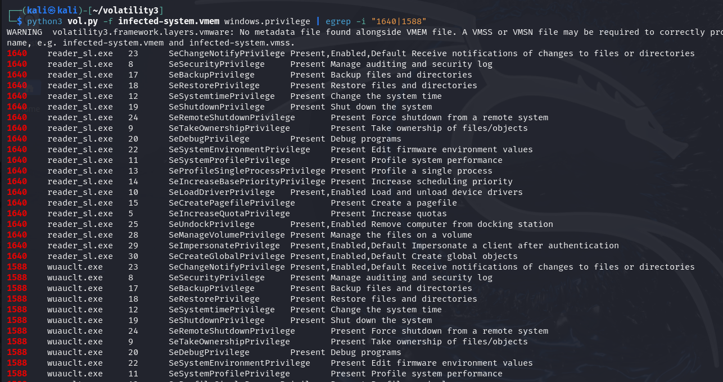Click the first red 1640 PID
Viewport: 723px width, 382px height.
17,53
